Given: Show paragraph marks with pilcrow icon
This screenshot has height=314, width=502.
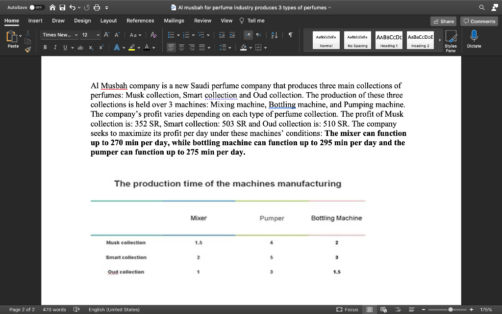Looking at the screenshot, I should [x=290, y=35].
